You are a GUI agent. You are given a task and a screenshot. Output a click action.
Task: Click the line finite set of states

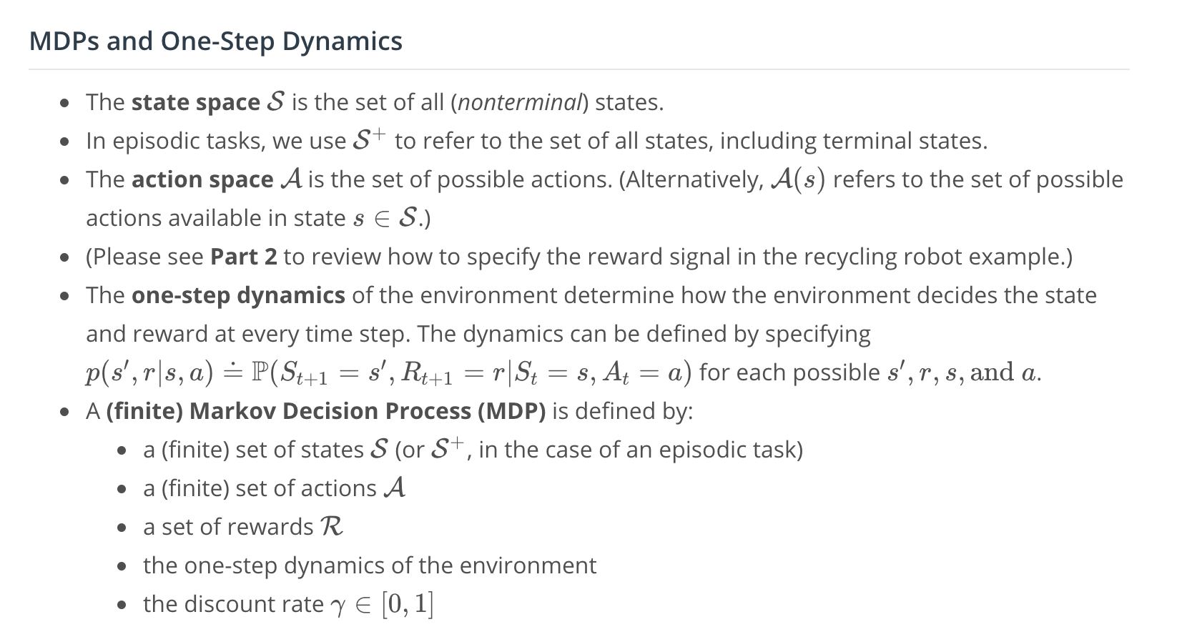pos(473,450)
